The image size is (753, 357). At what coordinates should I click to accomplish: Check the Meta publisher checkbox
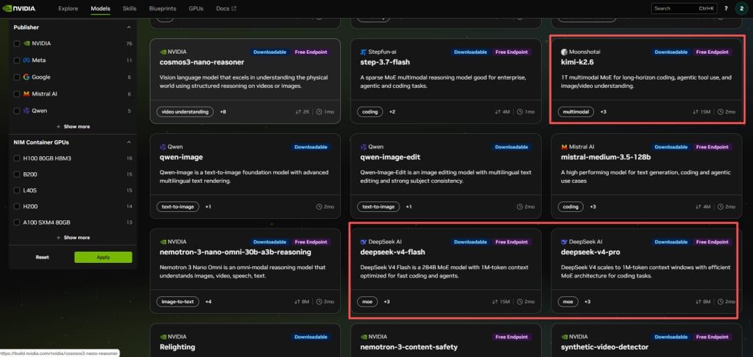click(x=17, y=61)
